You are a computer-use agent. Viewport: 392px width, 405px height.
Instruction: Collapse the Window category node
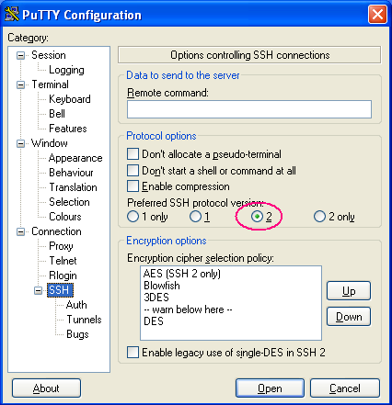20,143
